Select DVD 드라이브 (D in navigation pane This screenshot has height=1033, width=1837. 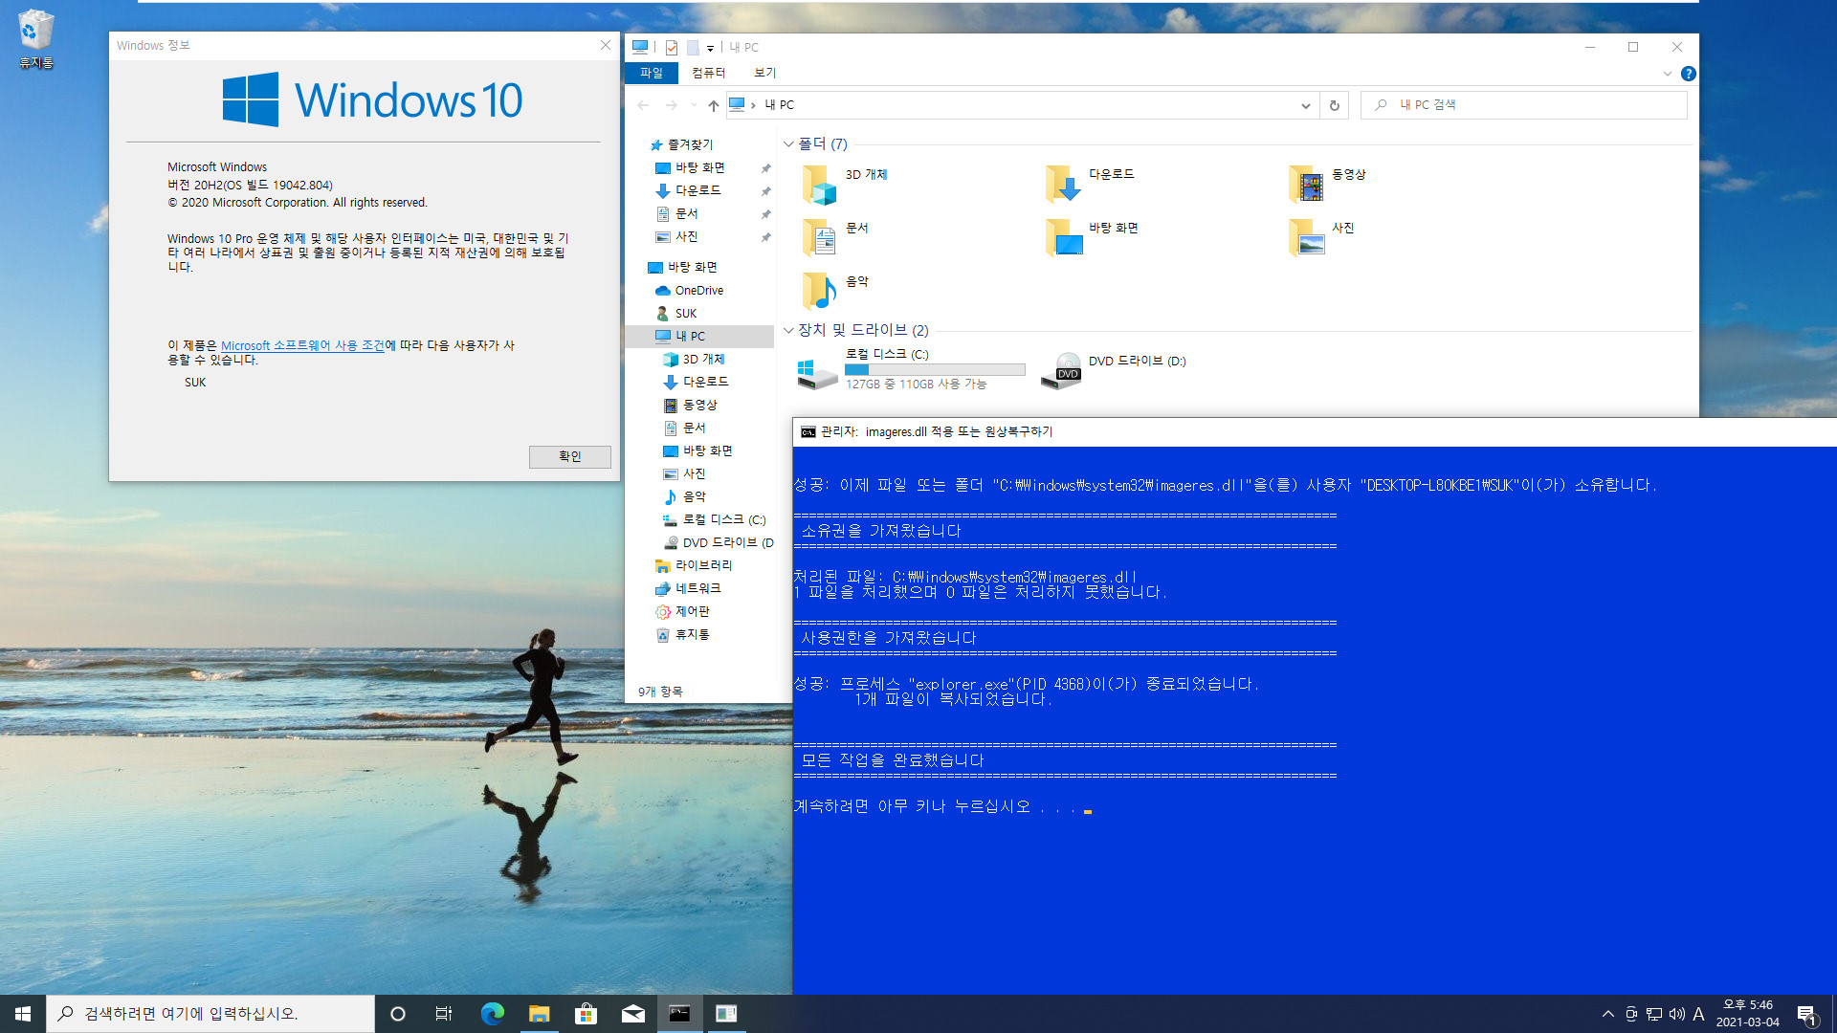(x=727, y=542)
